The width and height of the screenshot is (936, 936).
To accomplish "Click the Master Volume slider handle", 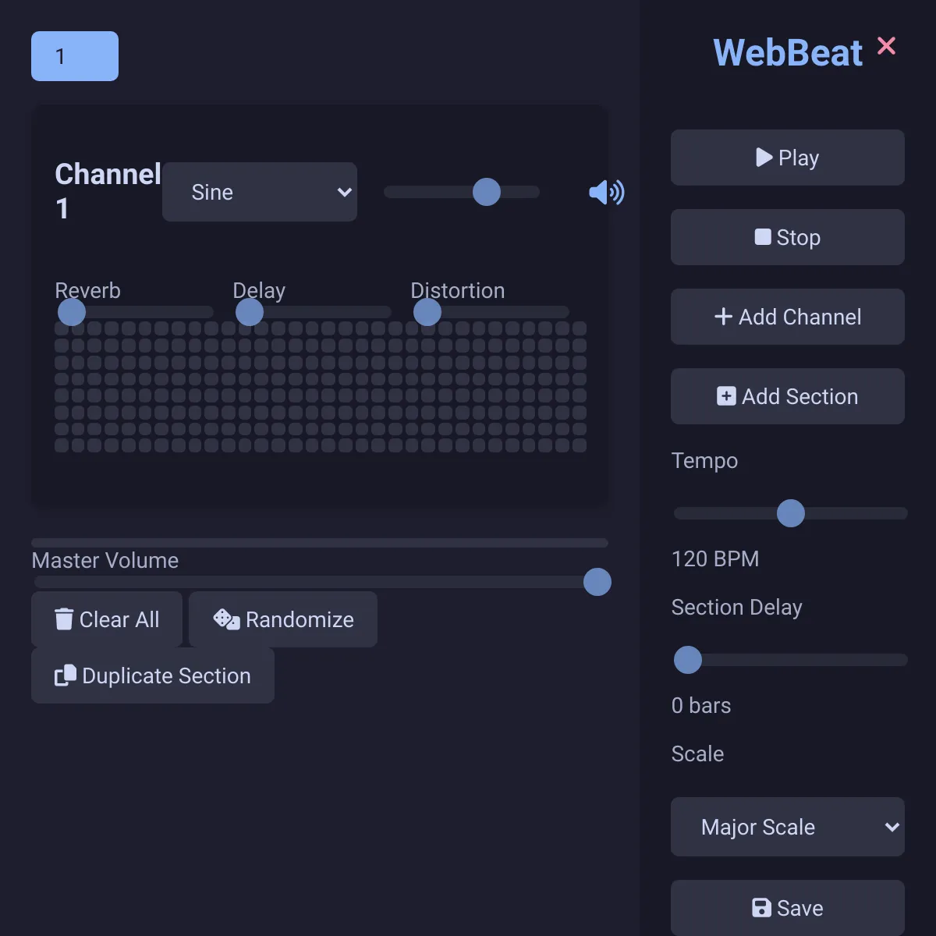I will (x=597, y=582).
